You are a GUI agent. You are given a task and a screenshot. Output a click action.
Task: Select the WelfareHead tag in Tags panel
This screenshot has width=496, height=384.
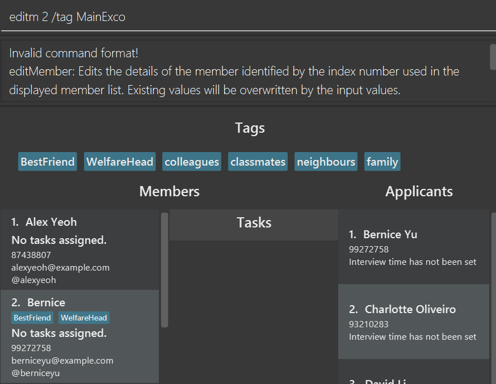coord(120,162)
